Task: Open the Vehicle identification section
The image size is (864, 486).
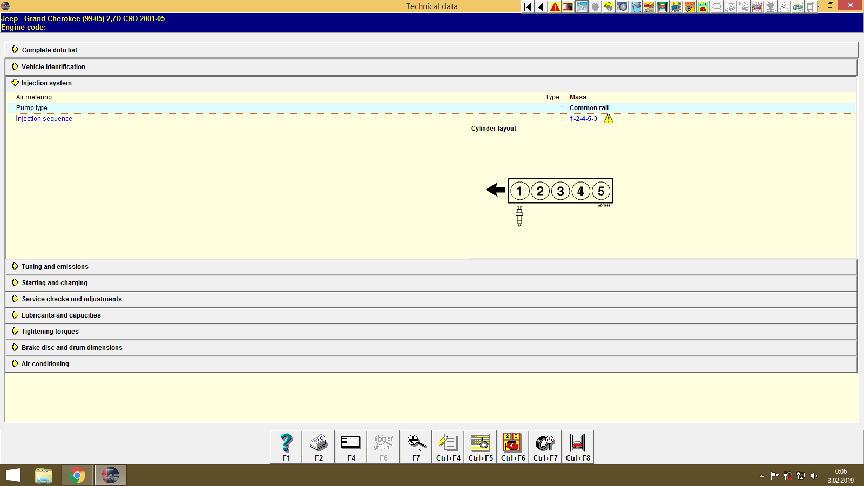Action: 53,66
